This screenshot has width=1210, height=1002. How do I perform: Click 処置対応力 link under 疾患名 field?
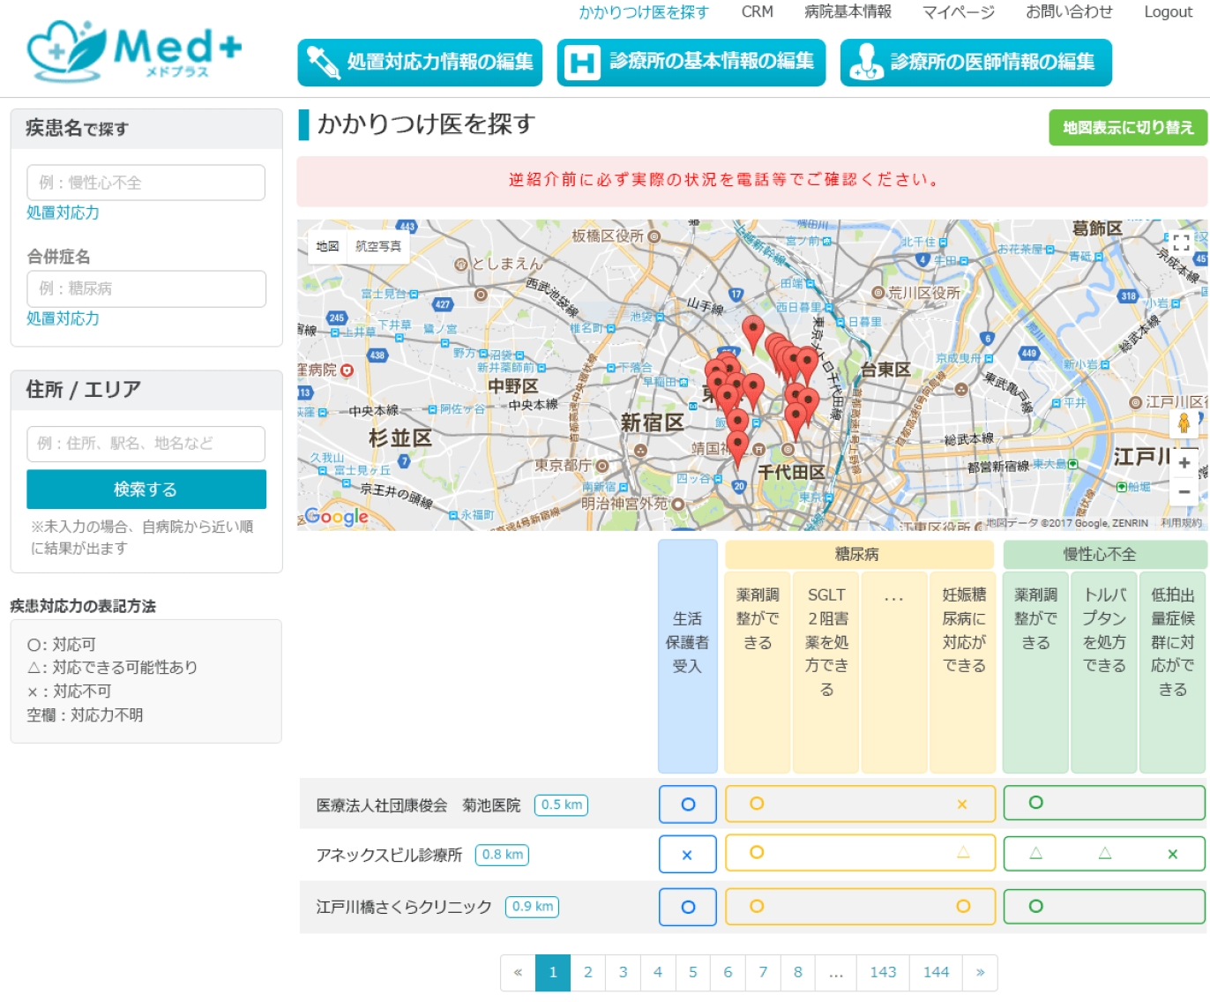[x=63, y=213]
